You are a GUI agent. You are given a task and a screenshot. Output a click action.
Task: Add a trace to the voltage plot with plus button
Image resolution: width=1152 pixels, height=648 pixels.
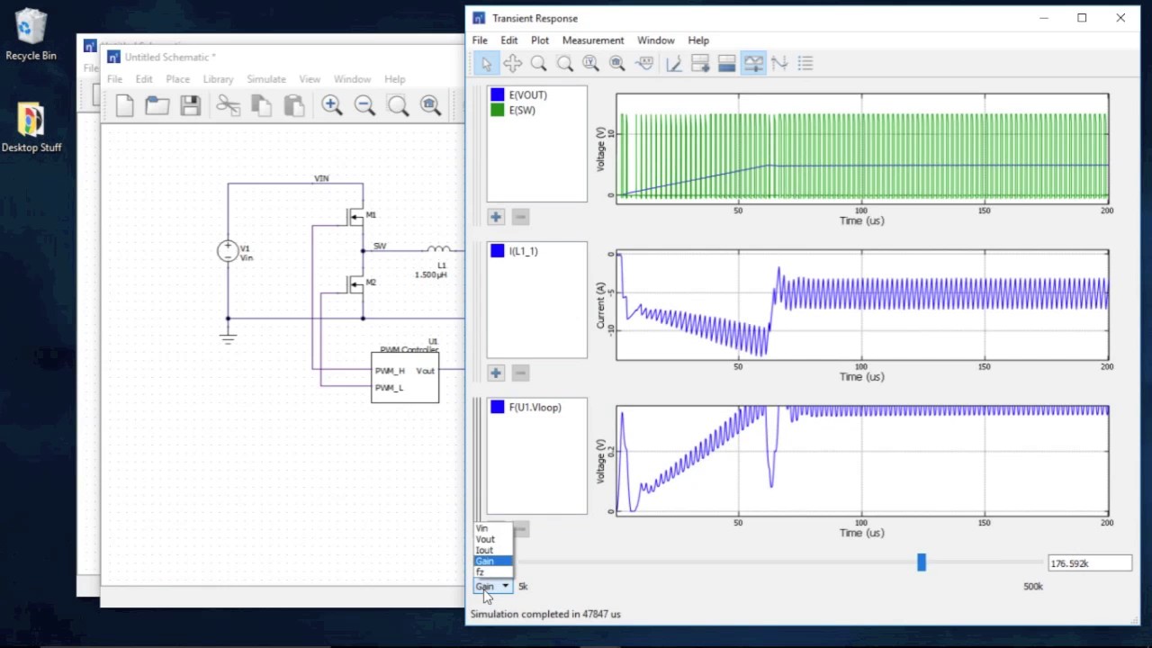pos(496,217)
